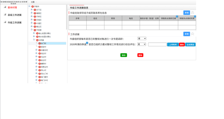This screenshot has width=224, height=119.
Task: Collapse the 市级党政领导班子成员联系帮包信息 section
Action: (192, 13)
